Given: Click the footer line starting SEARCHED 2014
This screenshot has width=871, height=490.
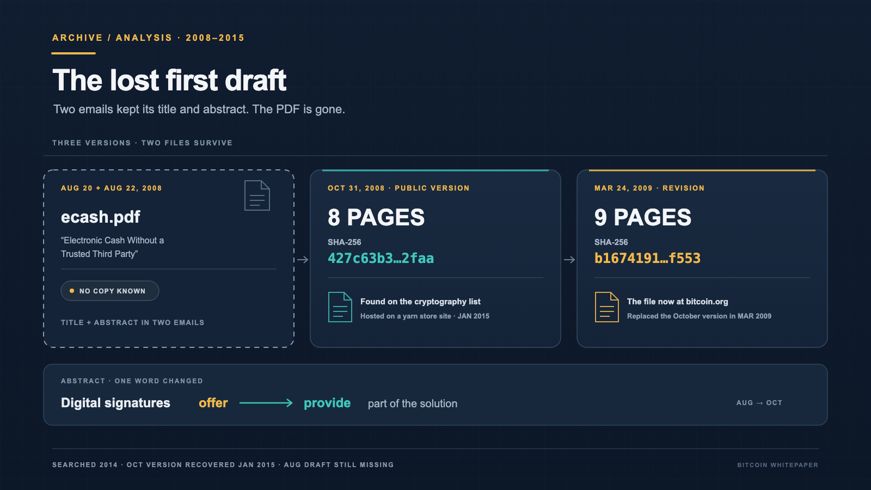Looking at the screenshot, I should tap(223, 464).
